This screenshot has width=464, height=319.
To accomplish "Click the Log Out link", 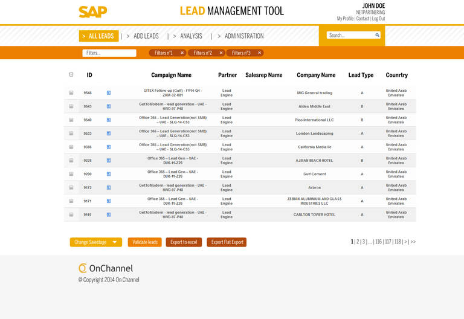I will pos(378,19).
